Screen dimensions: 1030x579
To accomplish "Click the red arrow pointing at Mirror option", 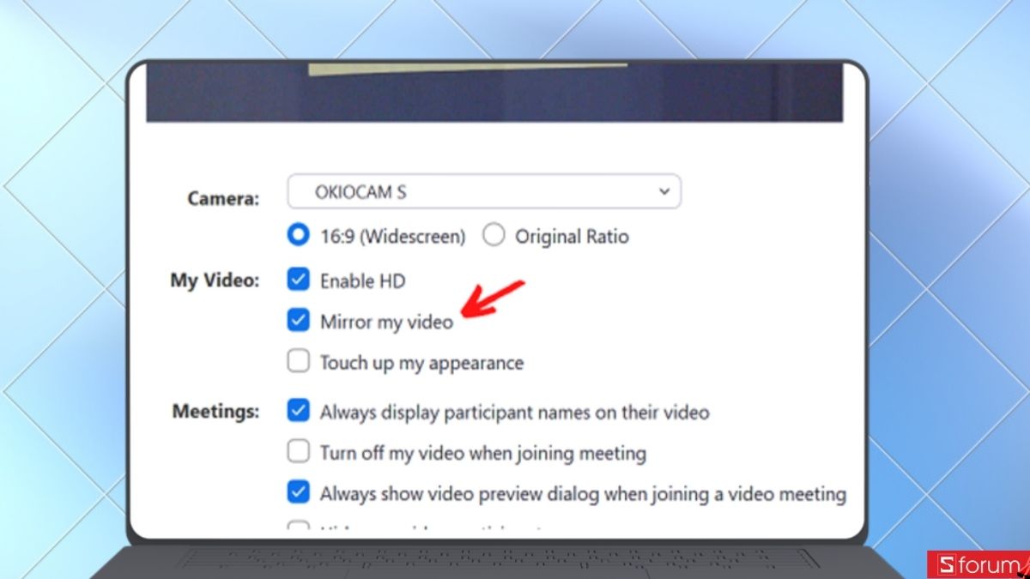I will 492,299.
